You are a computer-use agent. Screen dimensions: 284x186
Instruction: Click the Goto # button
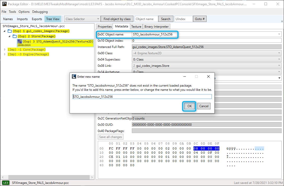click(200, 19)
